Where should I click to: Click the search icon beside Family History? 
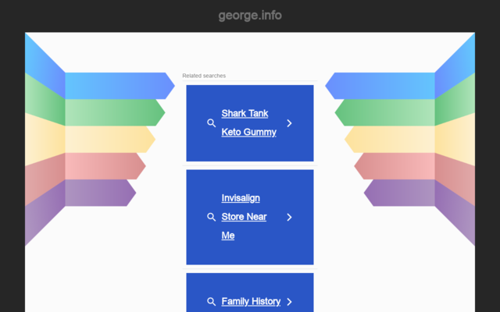[211, 302]
